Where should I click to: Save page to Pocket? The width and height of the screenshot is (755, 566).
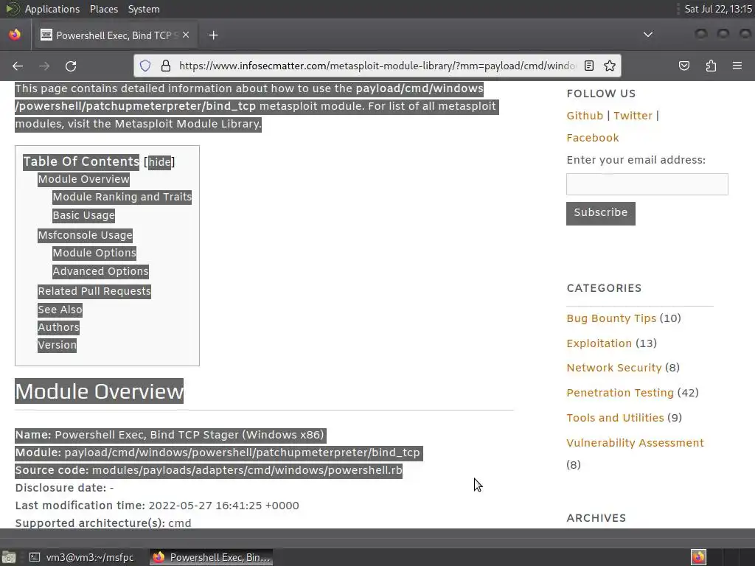pyautogui.click(x=683, y=66)
